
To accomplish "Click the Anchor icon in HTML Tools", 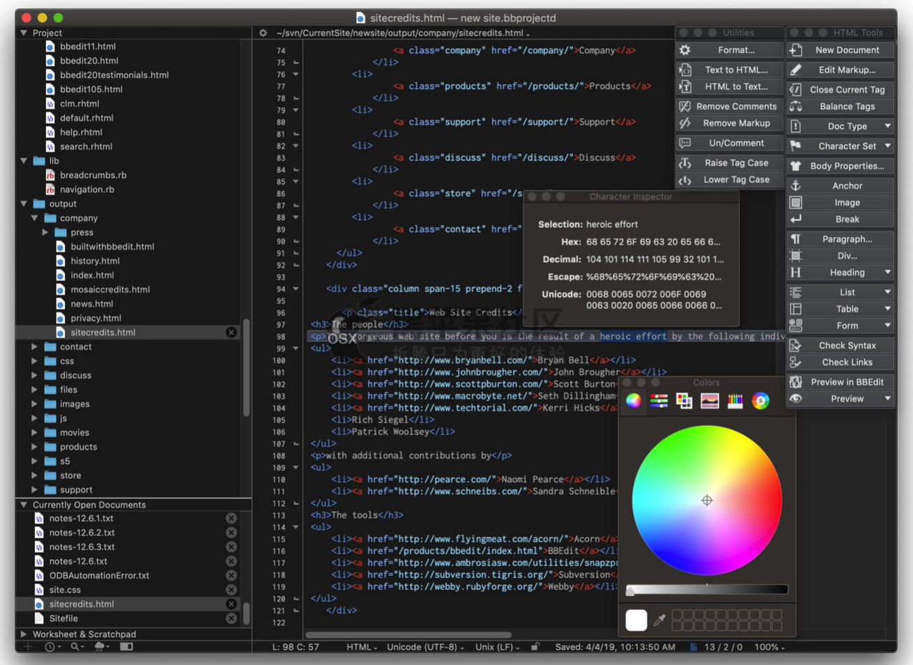I will click(x=795, y=185).
